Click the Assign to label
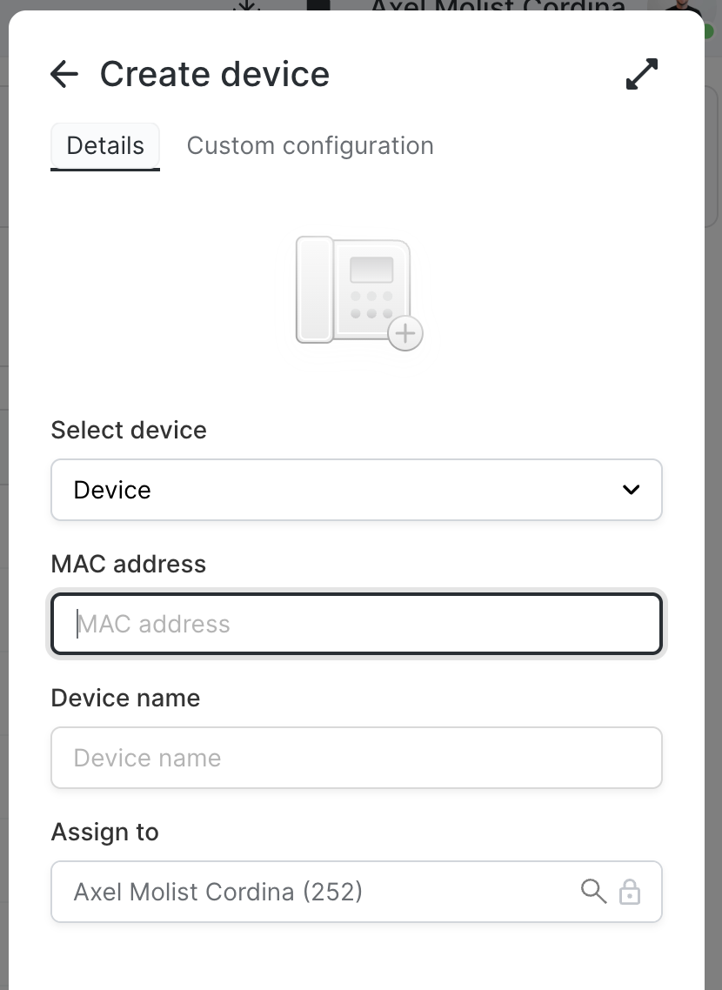 (x=104, y=833)
